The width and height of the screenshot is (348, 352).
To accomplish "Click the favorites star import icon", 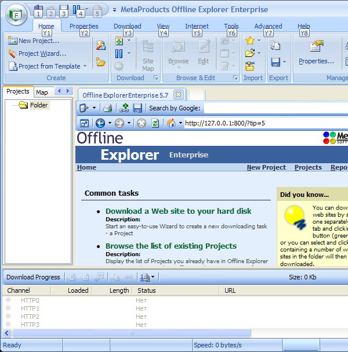I will [x=250, y=41].
